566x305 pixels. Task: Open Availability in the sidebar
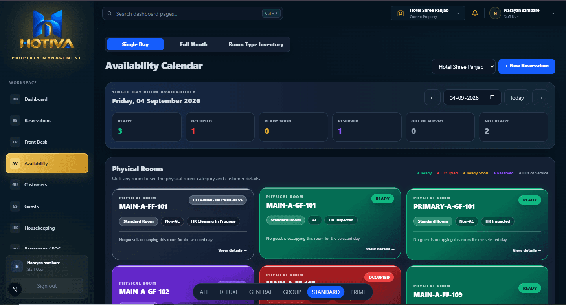coord(47,163)
